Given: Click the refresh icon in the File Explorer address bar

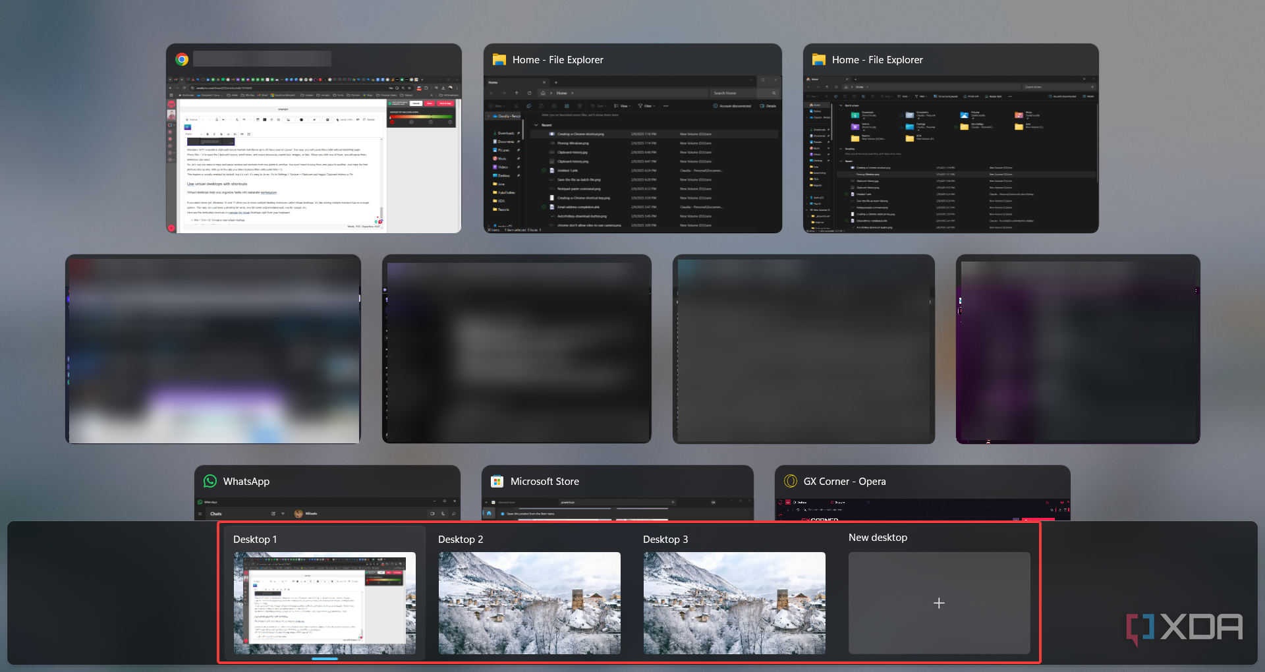Looking at the screenshot, I should coord(530,93).
